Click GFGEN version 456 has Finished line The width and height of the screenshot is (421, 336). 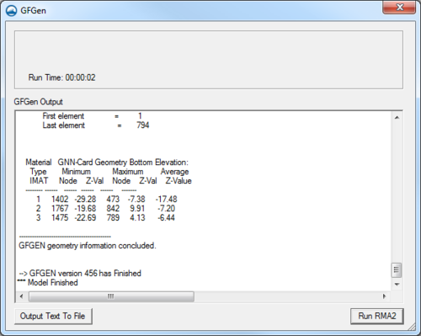[x=80, y=273]
